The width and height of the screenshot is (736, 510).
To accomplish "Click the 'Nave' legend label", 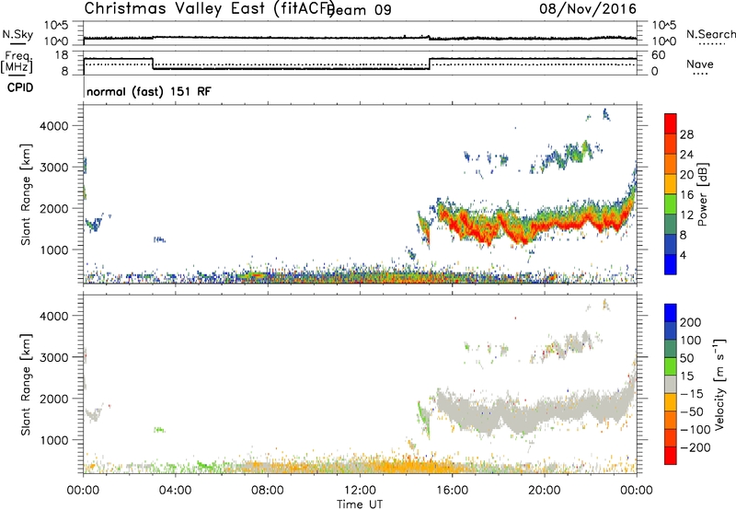I will pos(700,64).
